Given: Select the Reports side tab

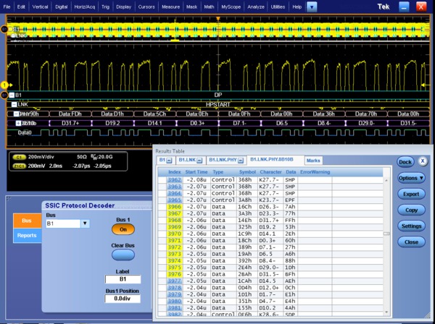Looking at the screenshot, I should [x=27, y=235].
